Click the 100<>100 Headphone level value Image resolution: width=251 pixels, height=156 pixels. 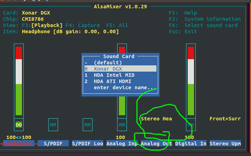coord(19,137)
